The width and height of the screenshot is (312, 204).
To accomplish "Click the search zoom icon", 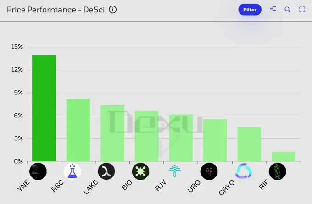I will pyautogui.click(x=288, y=10).
